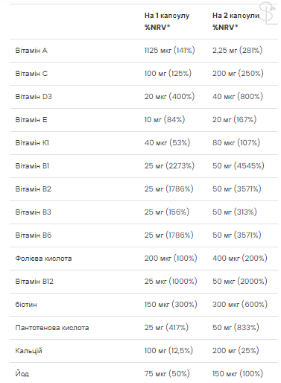Click the Вітамін B1 row label

[32, 166]
